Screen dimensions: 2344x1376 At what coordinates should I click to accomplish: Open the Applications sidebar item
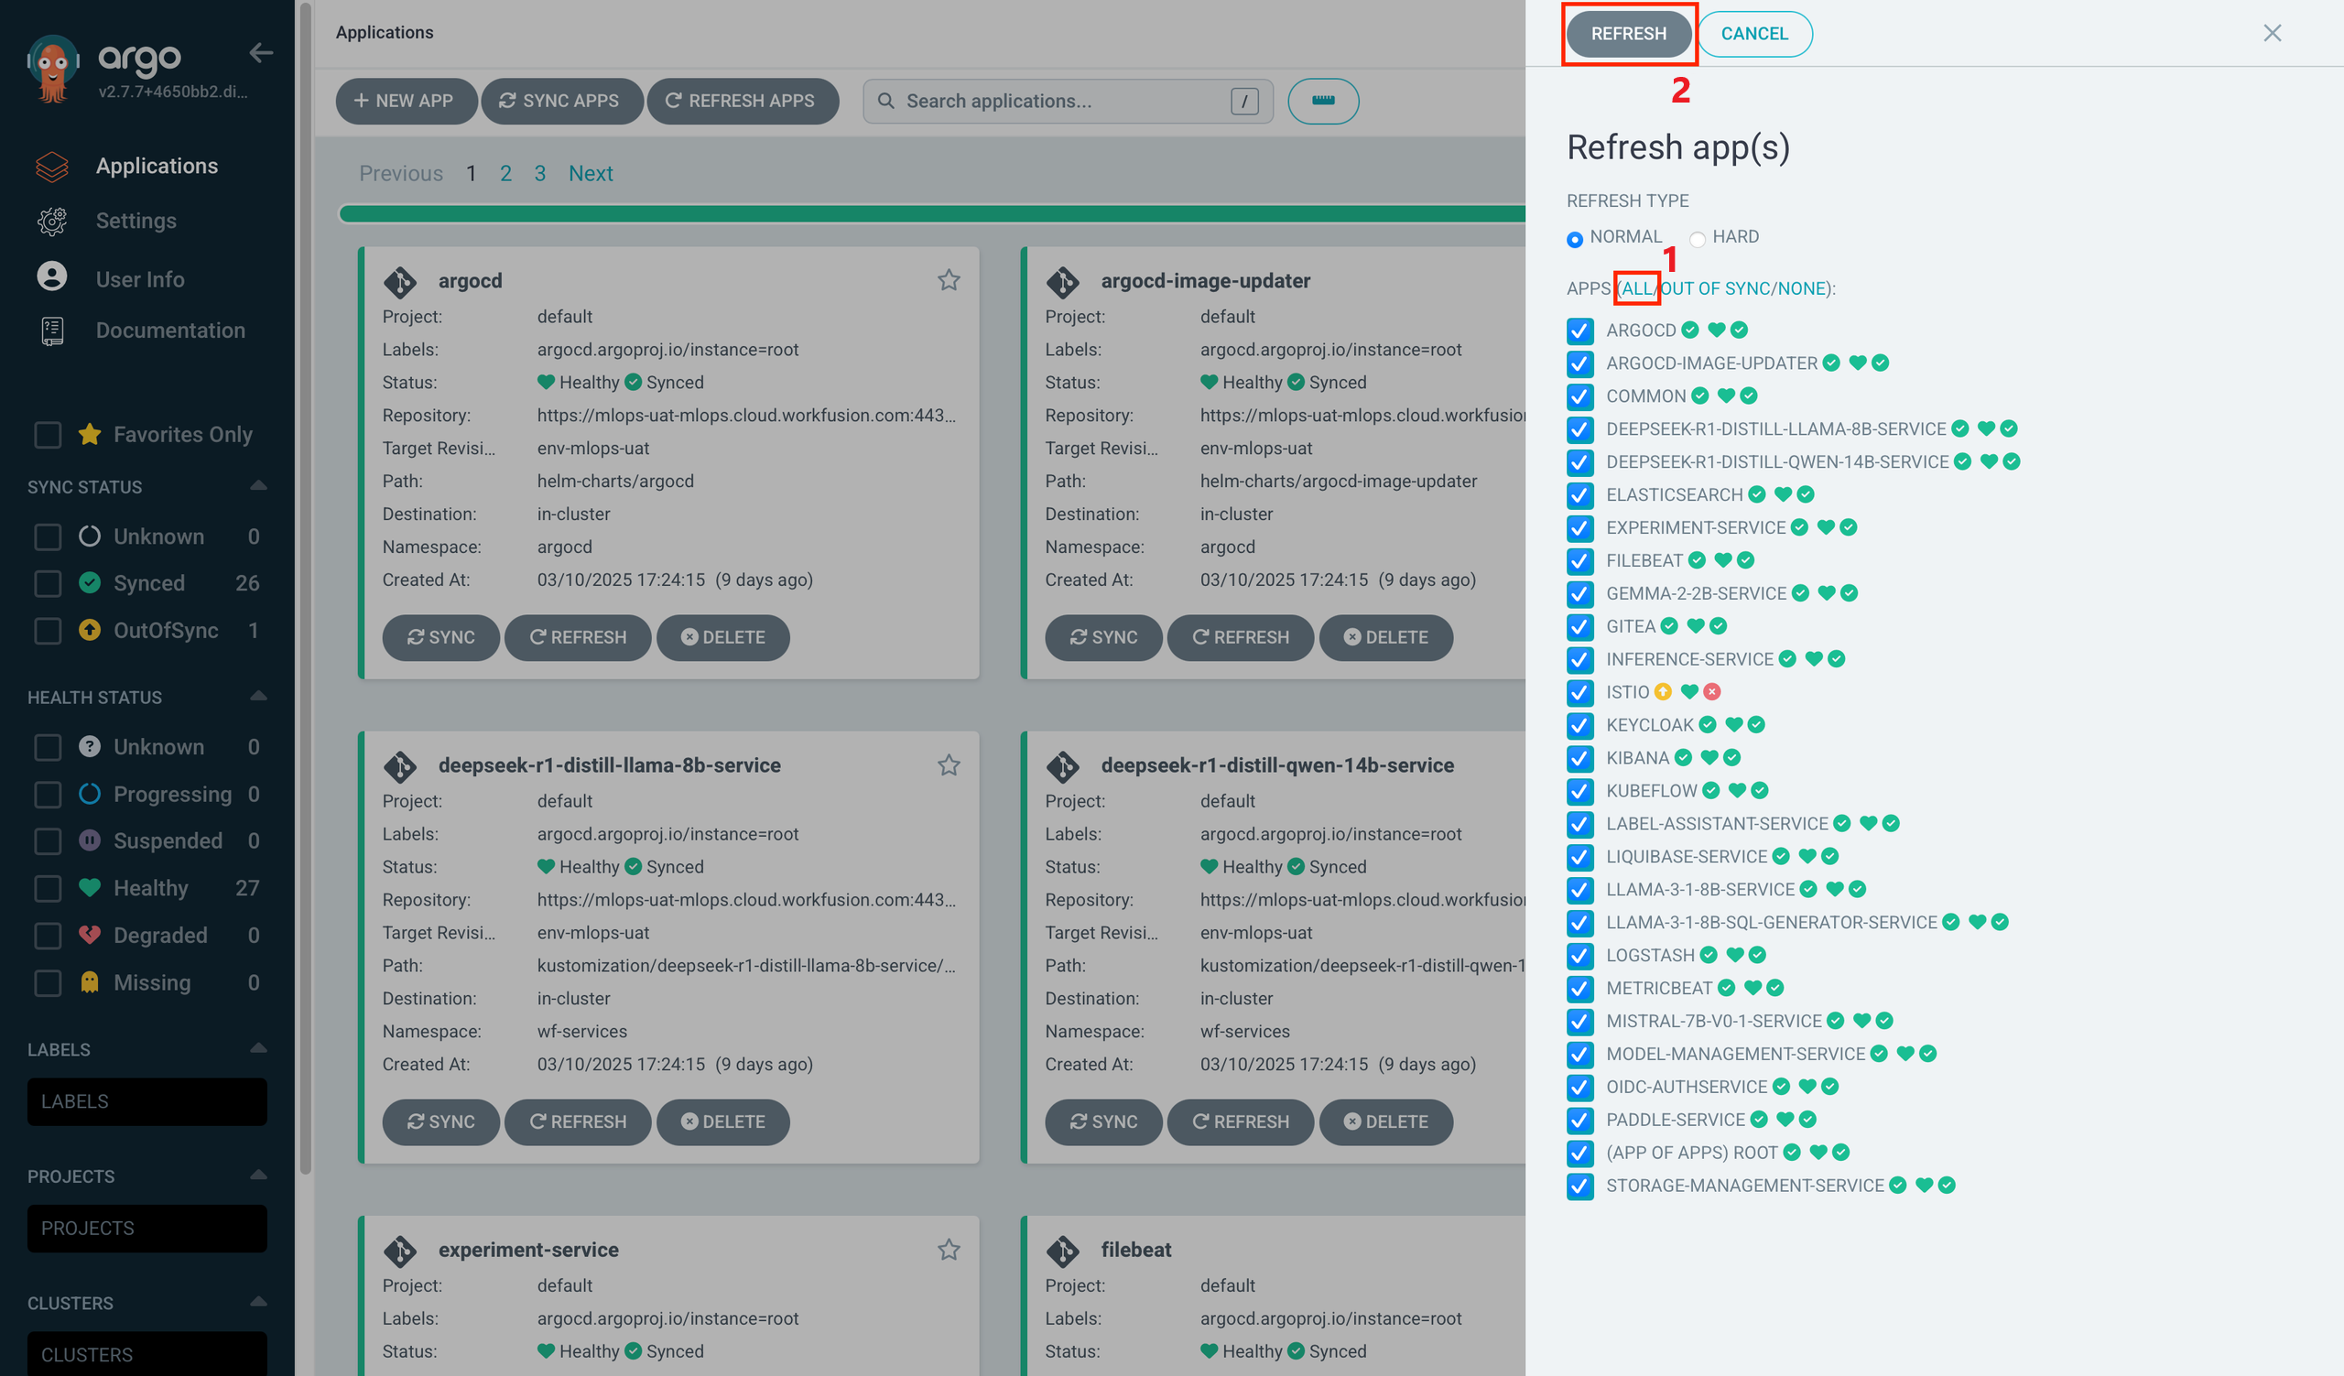(157, 166)
